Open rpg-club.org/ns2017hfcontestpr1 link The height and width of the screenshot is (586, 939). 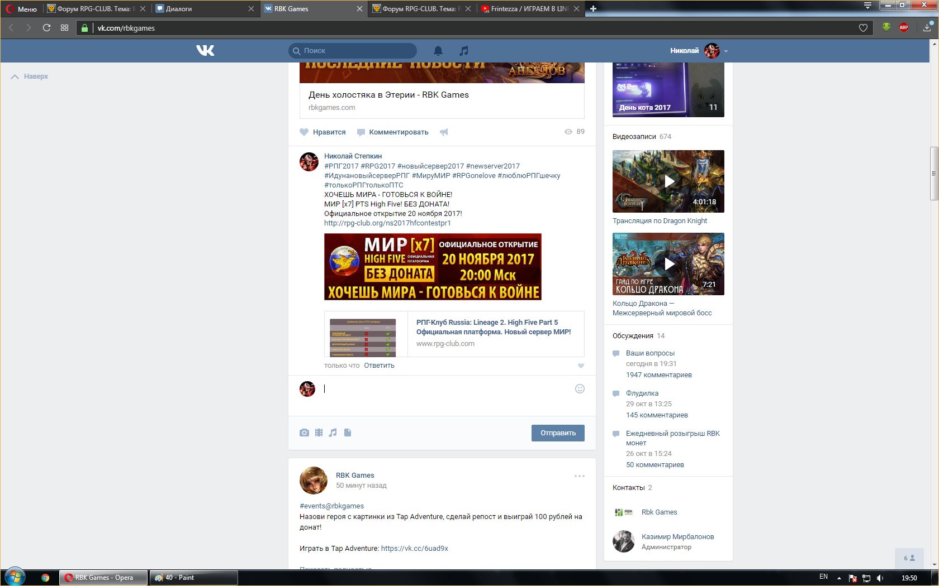[387, 223]
